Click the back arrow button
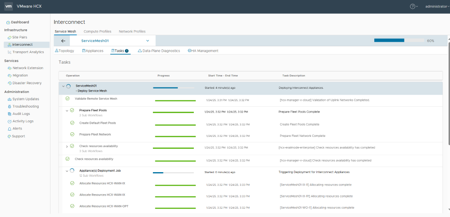The height and width of the screenshot is (217, 450). [63, 41]
